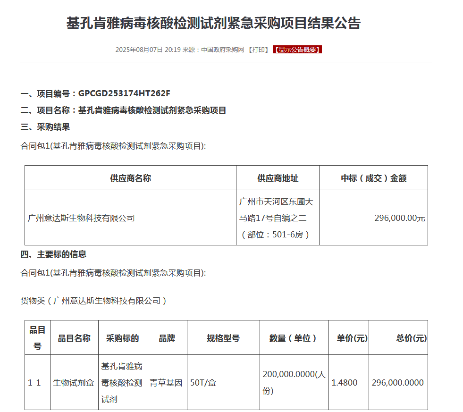Click the 三、采购结果 section heading
The height and width of the screenshot is (412, 463).
coord(45,127)
